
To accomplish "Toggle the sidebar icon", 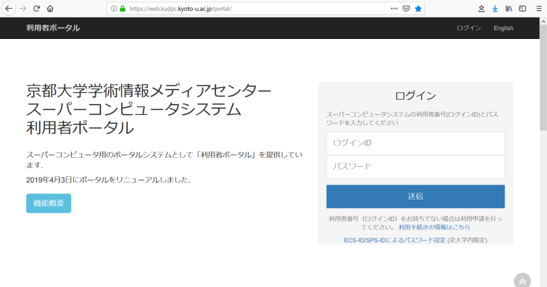I will [x=522, y=9].
